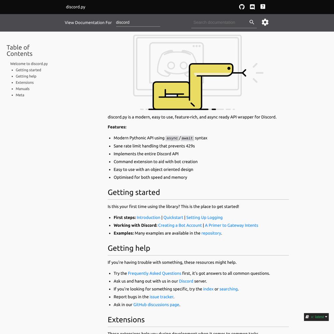Open the 'discord' documentation selector dropdown
334x334 pixels.
point(138,23)
